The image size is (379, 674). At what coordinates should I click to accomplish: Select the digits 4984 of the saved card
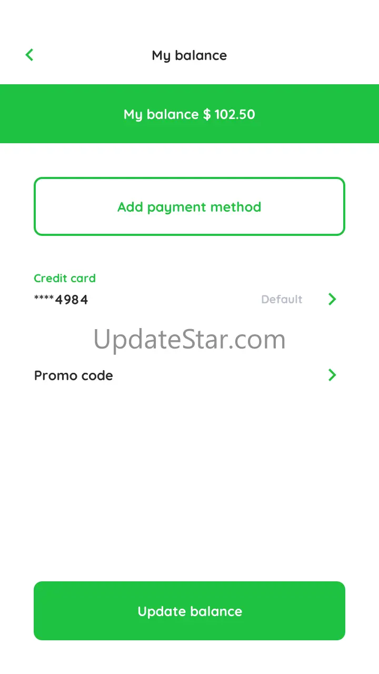click(x=72, y=300)
